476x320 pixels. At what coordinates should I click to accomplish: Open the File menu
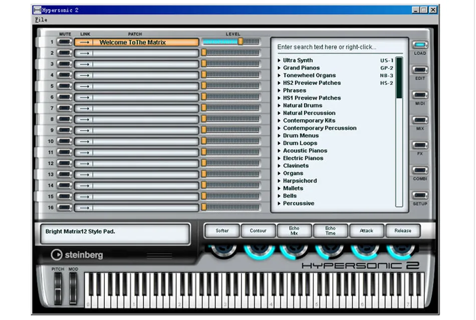pos(41,20)
